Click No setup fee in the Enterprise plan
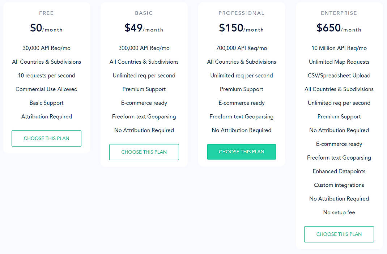 tap(339, 212)
